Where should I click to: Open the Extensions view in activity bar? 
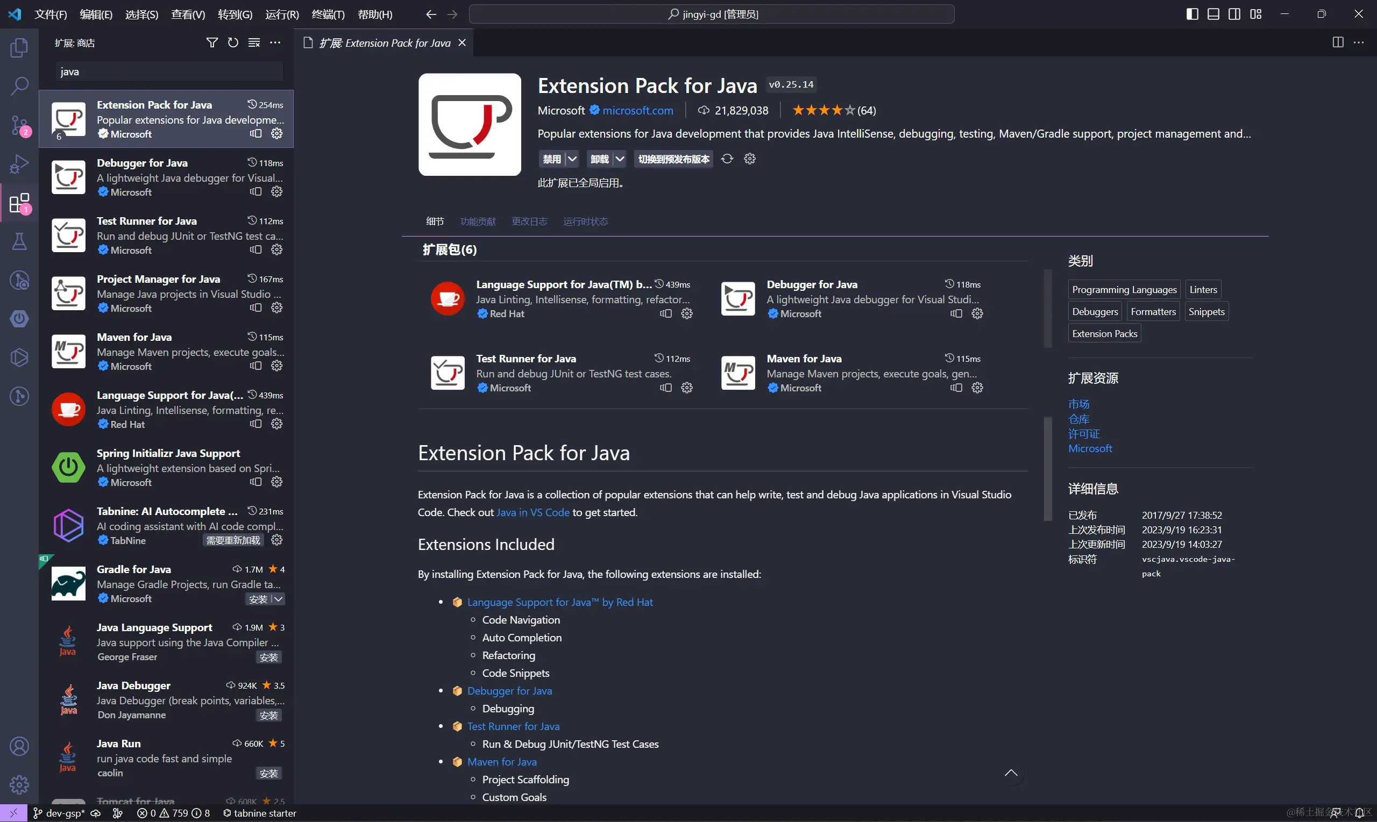[x=19, y=203]
